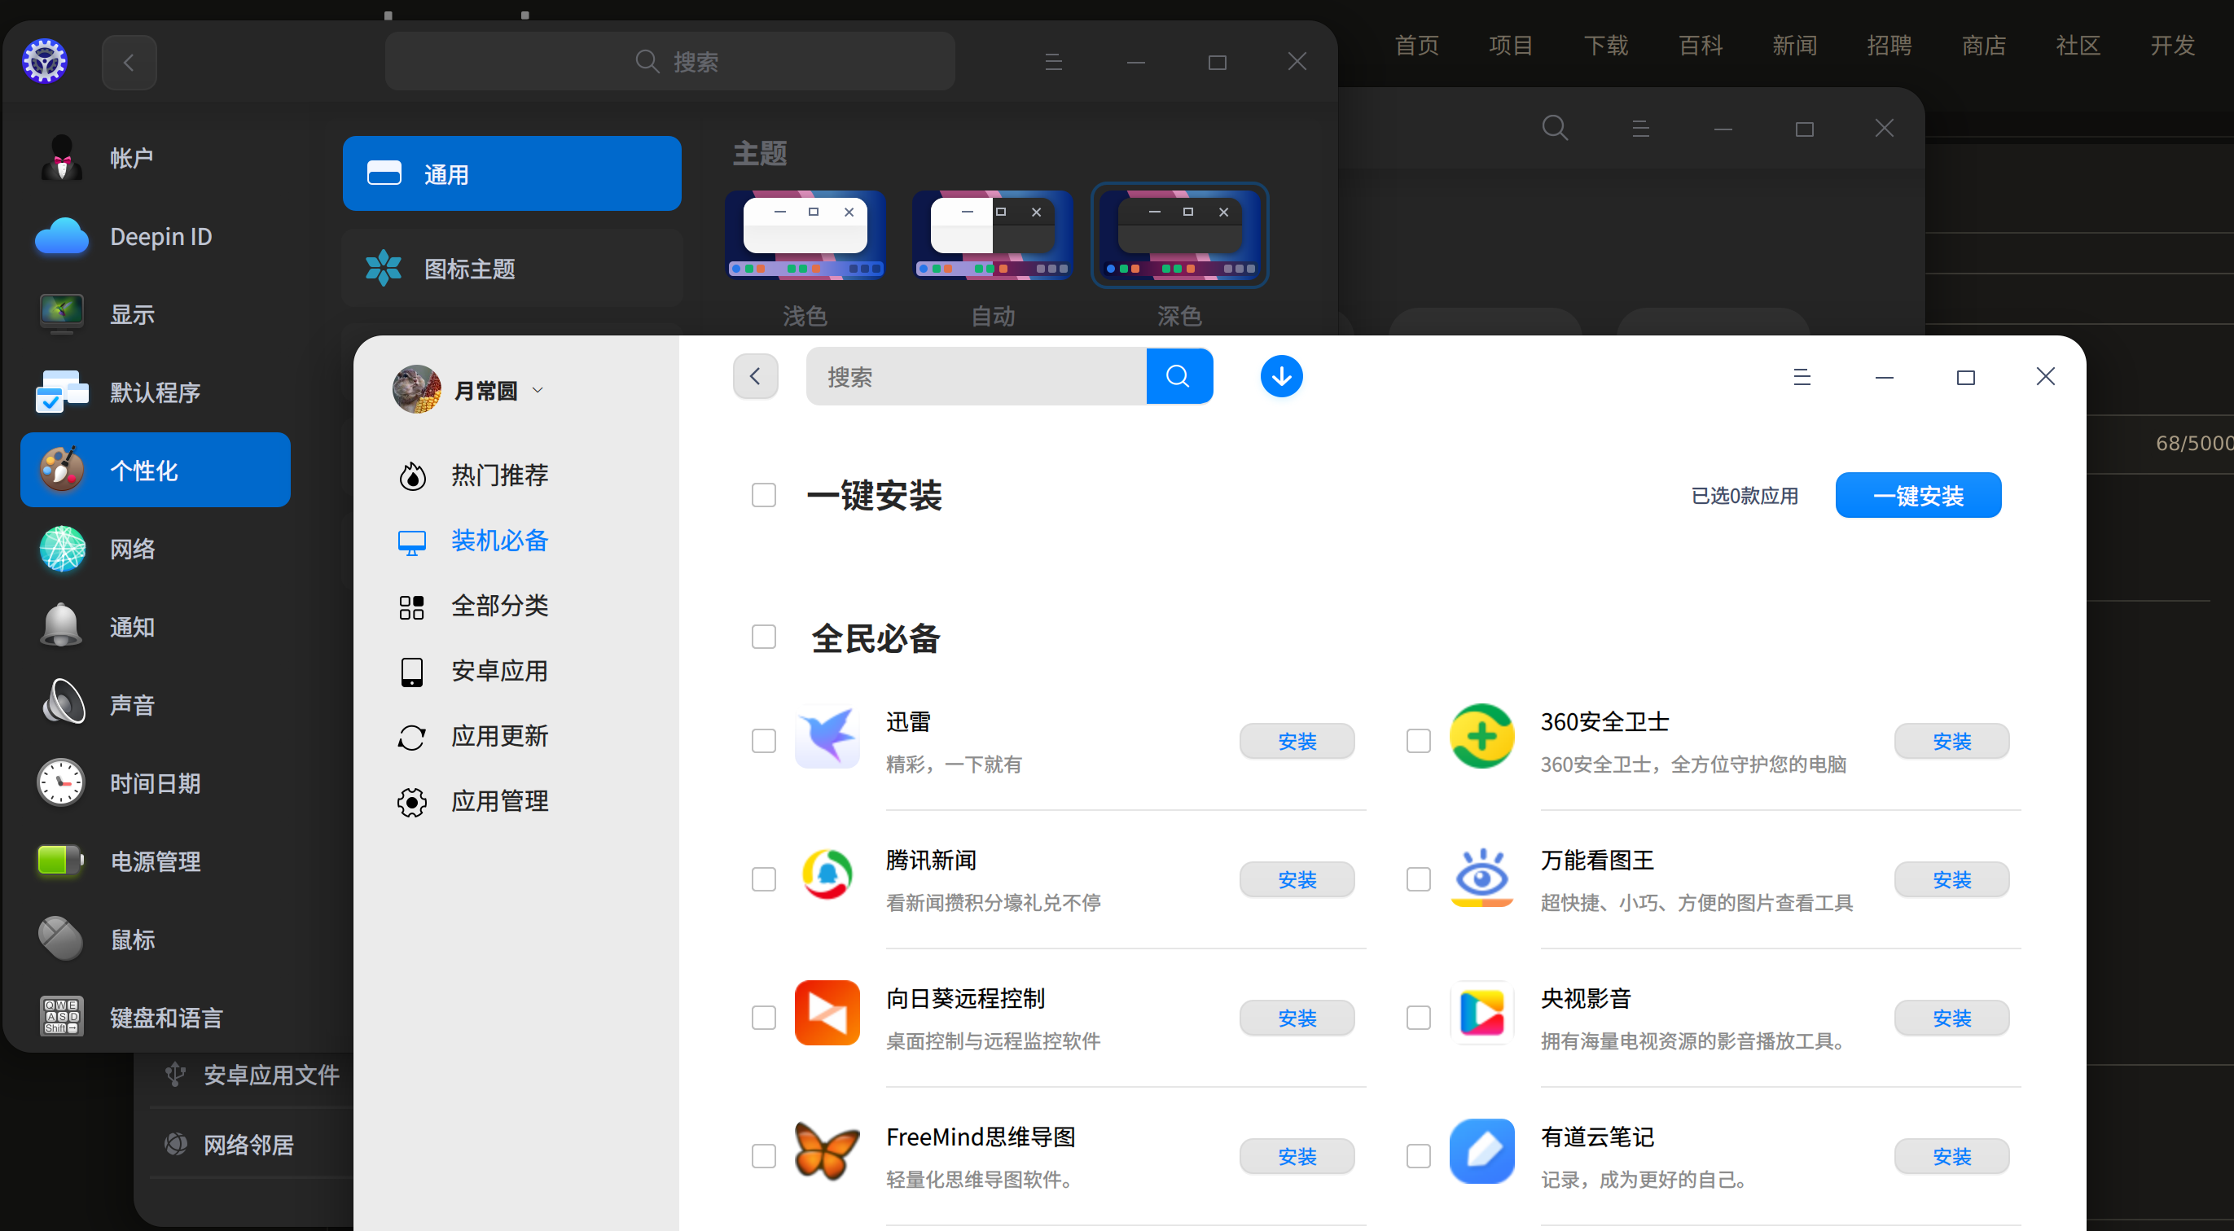This screenshot has width=2234, height=1231.
Task: Open the 迅雷 app icon
Action: pyautogui.click(x=827, y=738)
